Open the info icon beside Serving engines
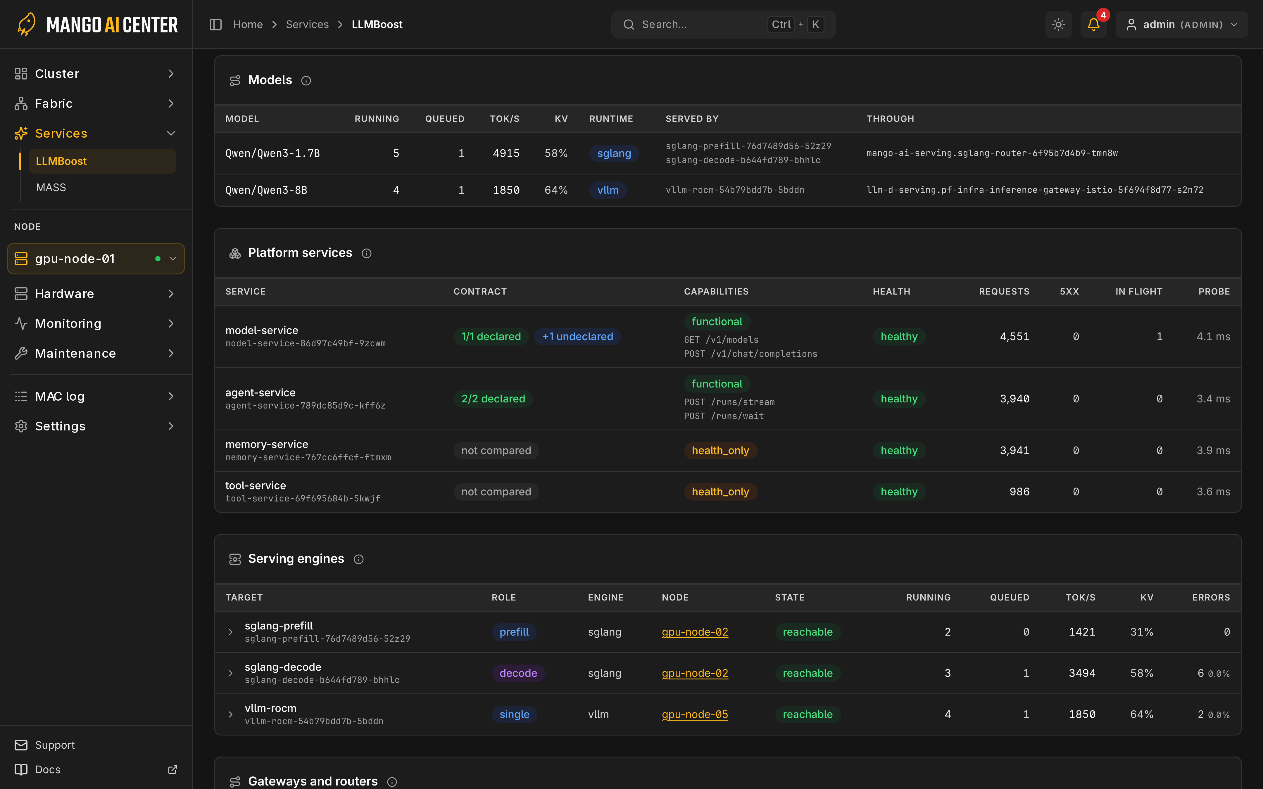 pos(358,559)
